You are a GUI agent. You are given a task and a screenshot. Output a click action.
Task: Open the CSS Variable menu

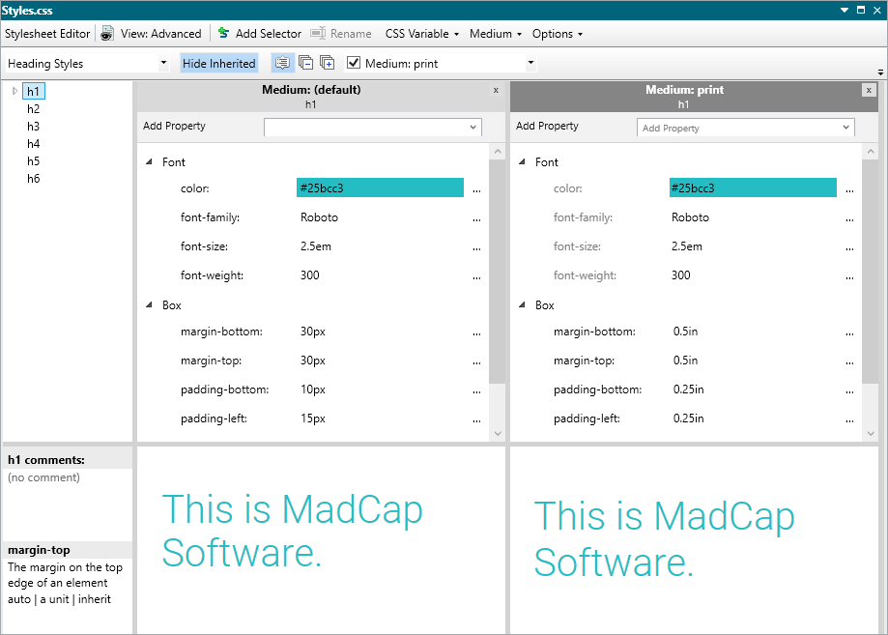tap(422, 34)
